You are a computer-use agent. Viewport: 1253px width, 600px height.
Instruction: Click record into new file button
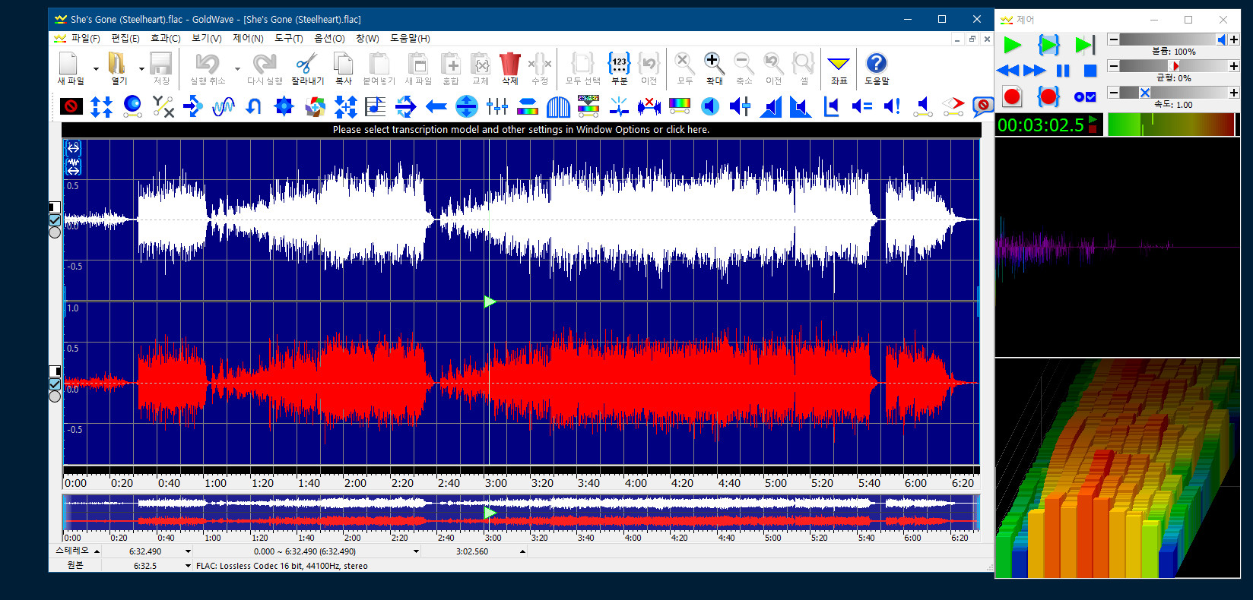point(1012,96)
